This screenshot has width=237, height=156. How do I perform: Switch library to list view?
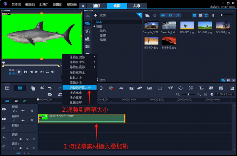click(200, 15)
